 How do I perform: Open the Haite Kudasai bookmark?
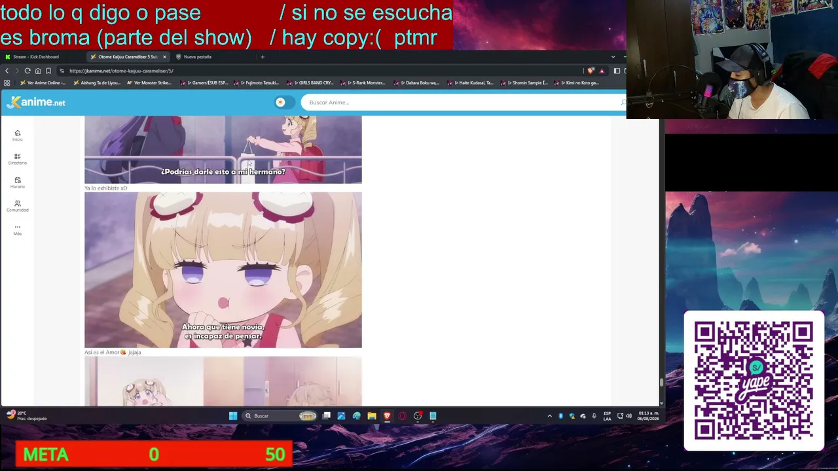(x=471, y=83)
